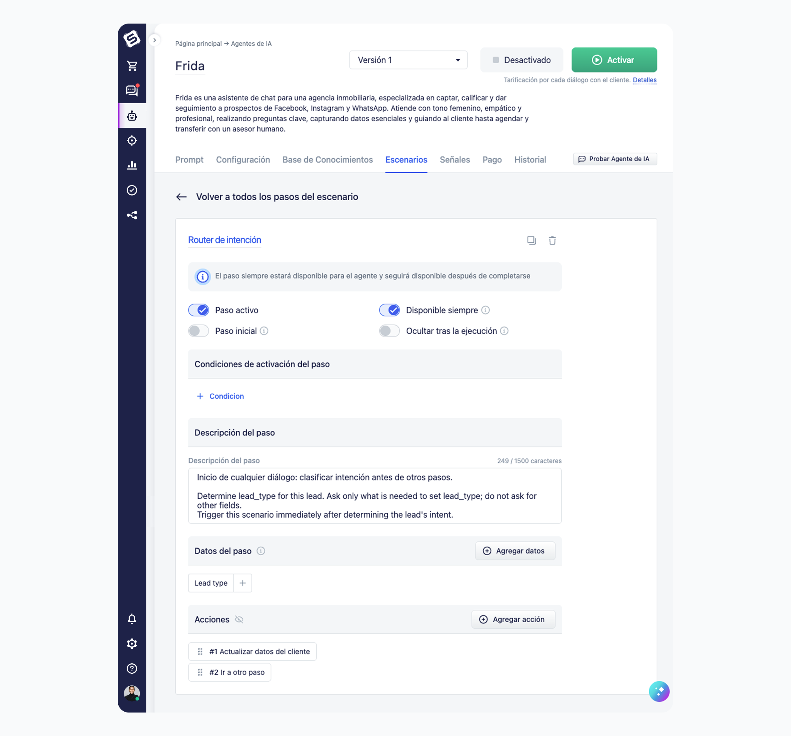Grab the handle of #2 Ir a otro paso
The width and height of the screenshot is (791, 736).
coord(200,672)
